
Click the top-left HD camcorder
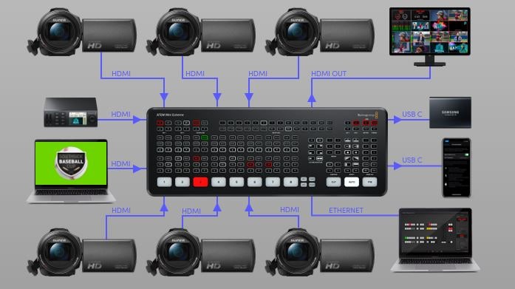pyautogui.click(x=81, y=33)
